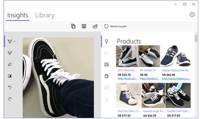Open settings gear icon
Screen dimensions: 203x119
(x=192, y=15)
